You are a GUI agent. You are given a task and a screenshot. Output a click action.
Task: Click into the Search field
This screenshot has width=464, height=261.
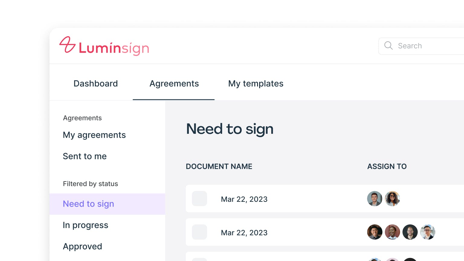[x=429, y=46]
